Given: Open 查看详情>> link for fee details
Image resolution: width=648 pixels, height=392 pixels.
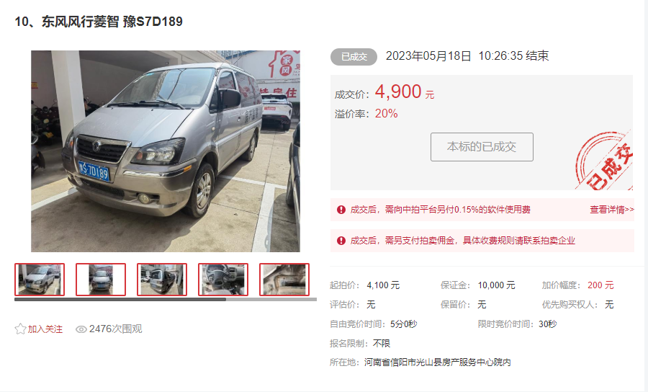Looking at the screenshot, I should (x=611, y=210).
